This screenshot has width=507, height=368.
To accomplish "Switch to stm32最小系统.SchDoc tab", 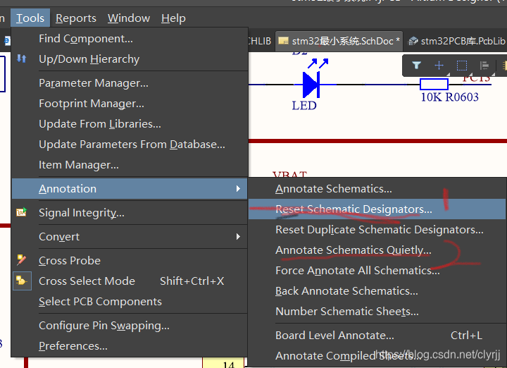I will (340, 41).
